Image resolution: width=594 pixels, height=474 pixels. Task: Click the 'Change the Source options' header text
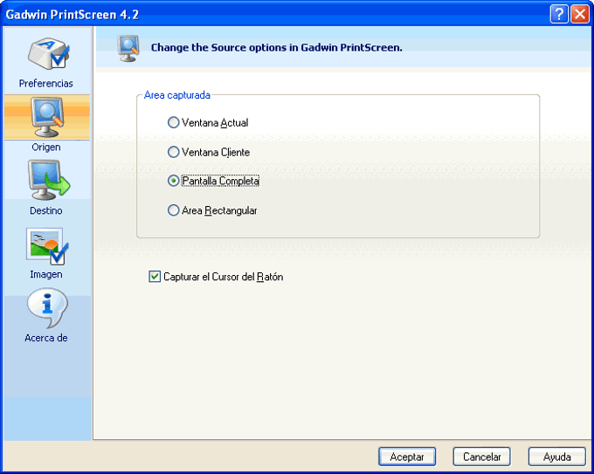(x=277, y=48)
